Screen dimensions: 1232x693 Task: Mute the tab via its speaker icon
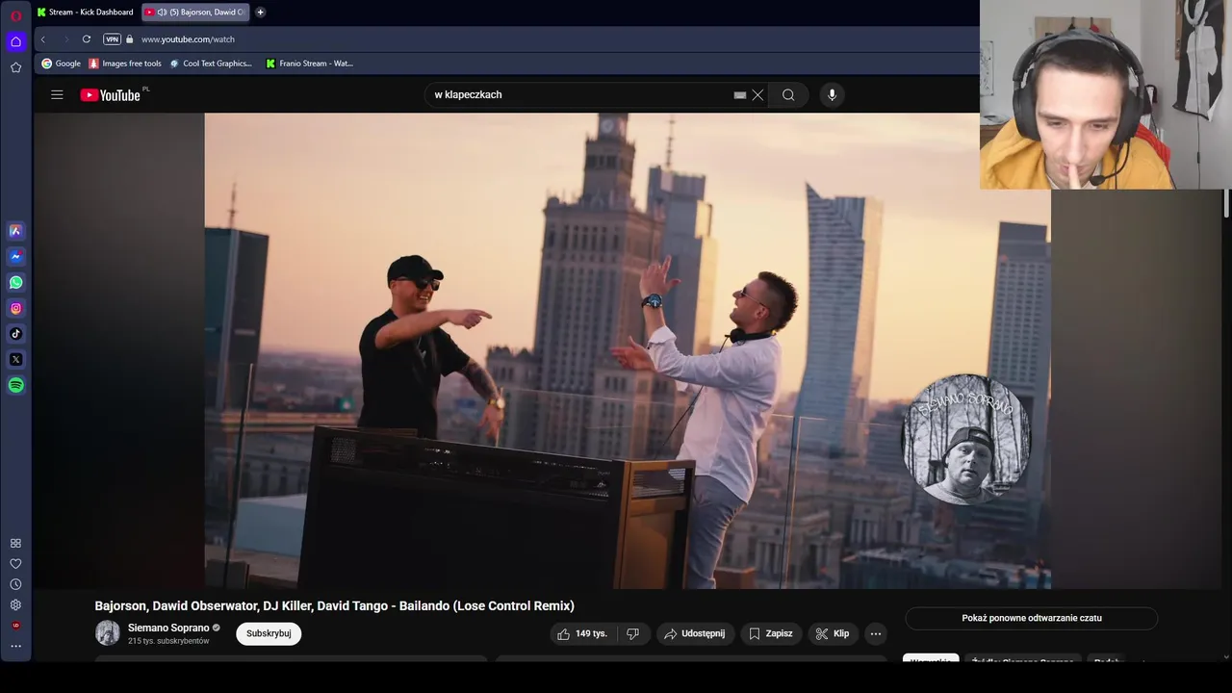coord(162,13)
